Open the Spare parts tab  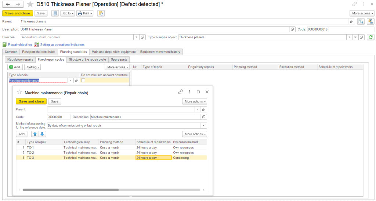click(x=119, y=60)
